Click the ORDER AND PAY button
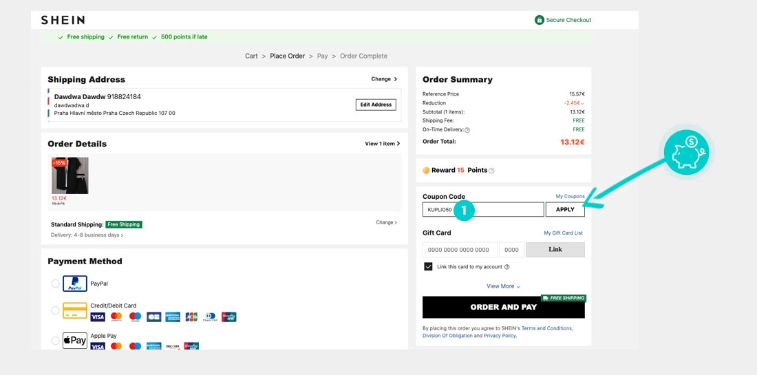The height and width of the screenshot is (375, 757). point(504,307)
